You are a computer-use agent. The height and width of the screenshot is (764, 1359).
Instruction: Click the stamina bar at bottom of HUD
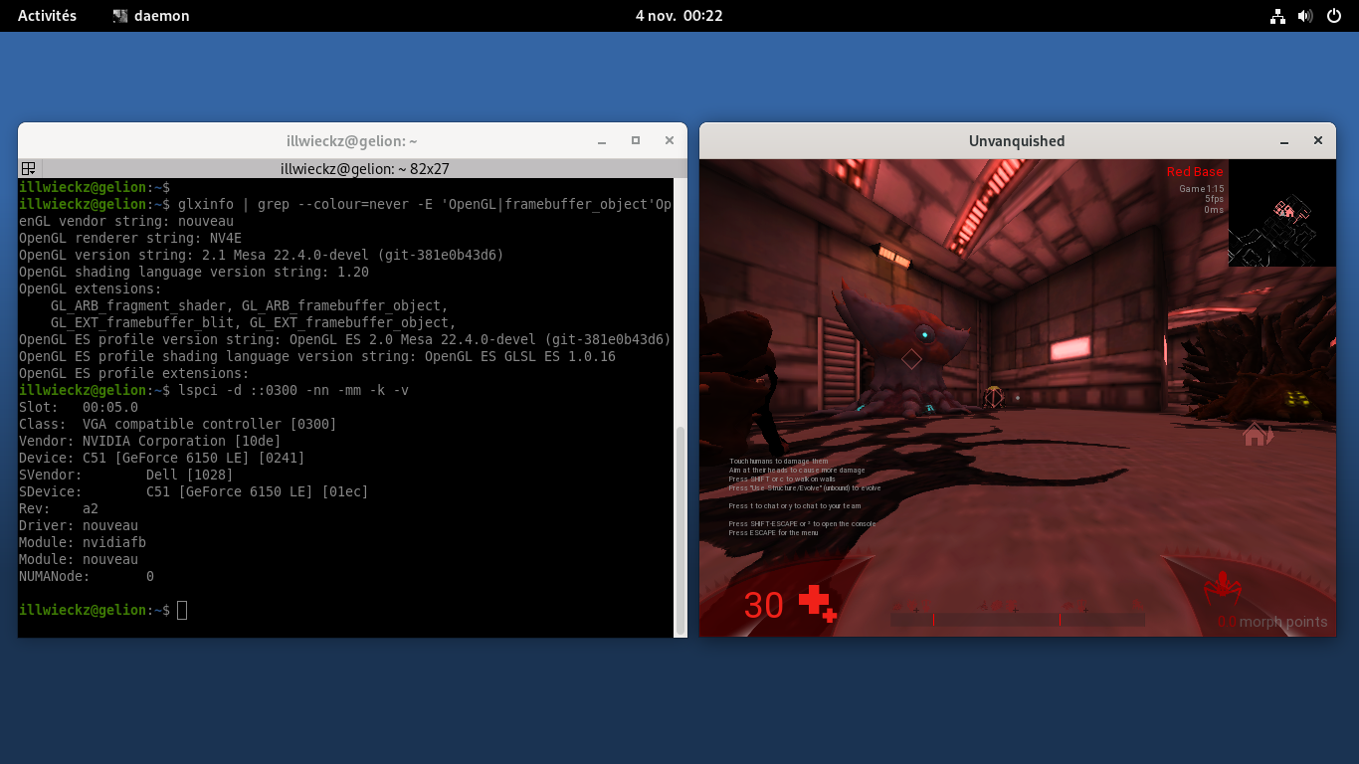(x=1017, y=620)
